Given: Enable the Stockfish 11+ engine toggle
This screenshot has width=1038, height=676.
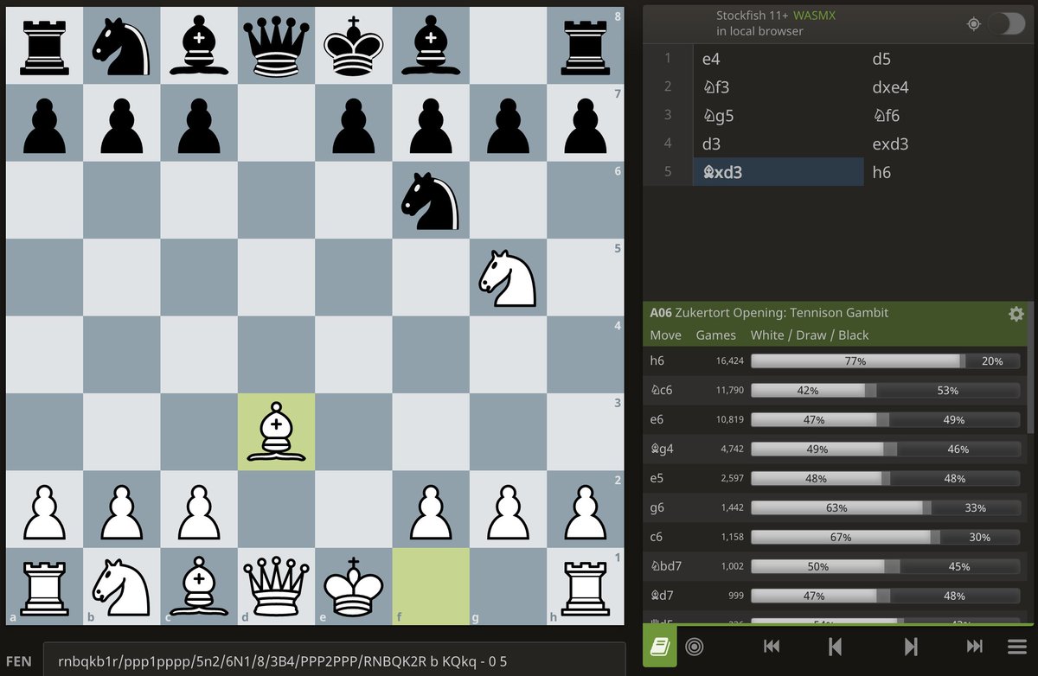Looking at the screenshot, I should tap(1004, 25).
